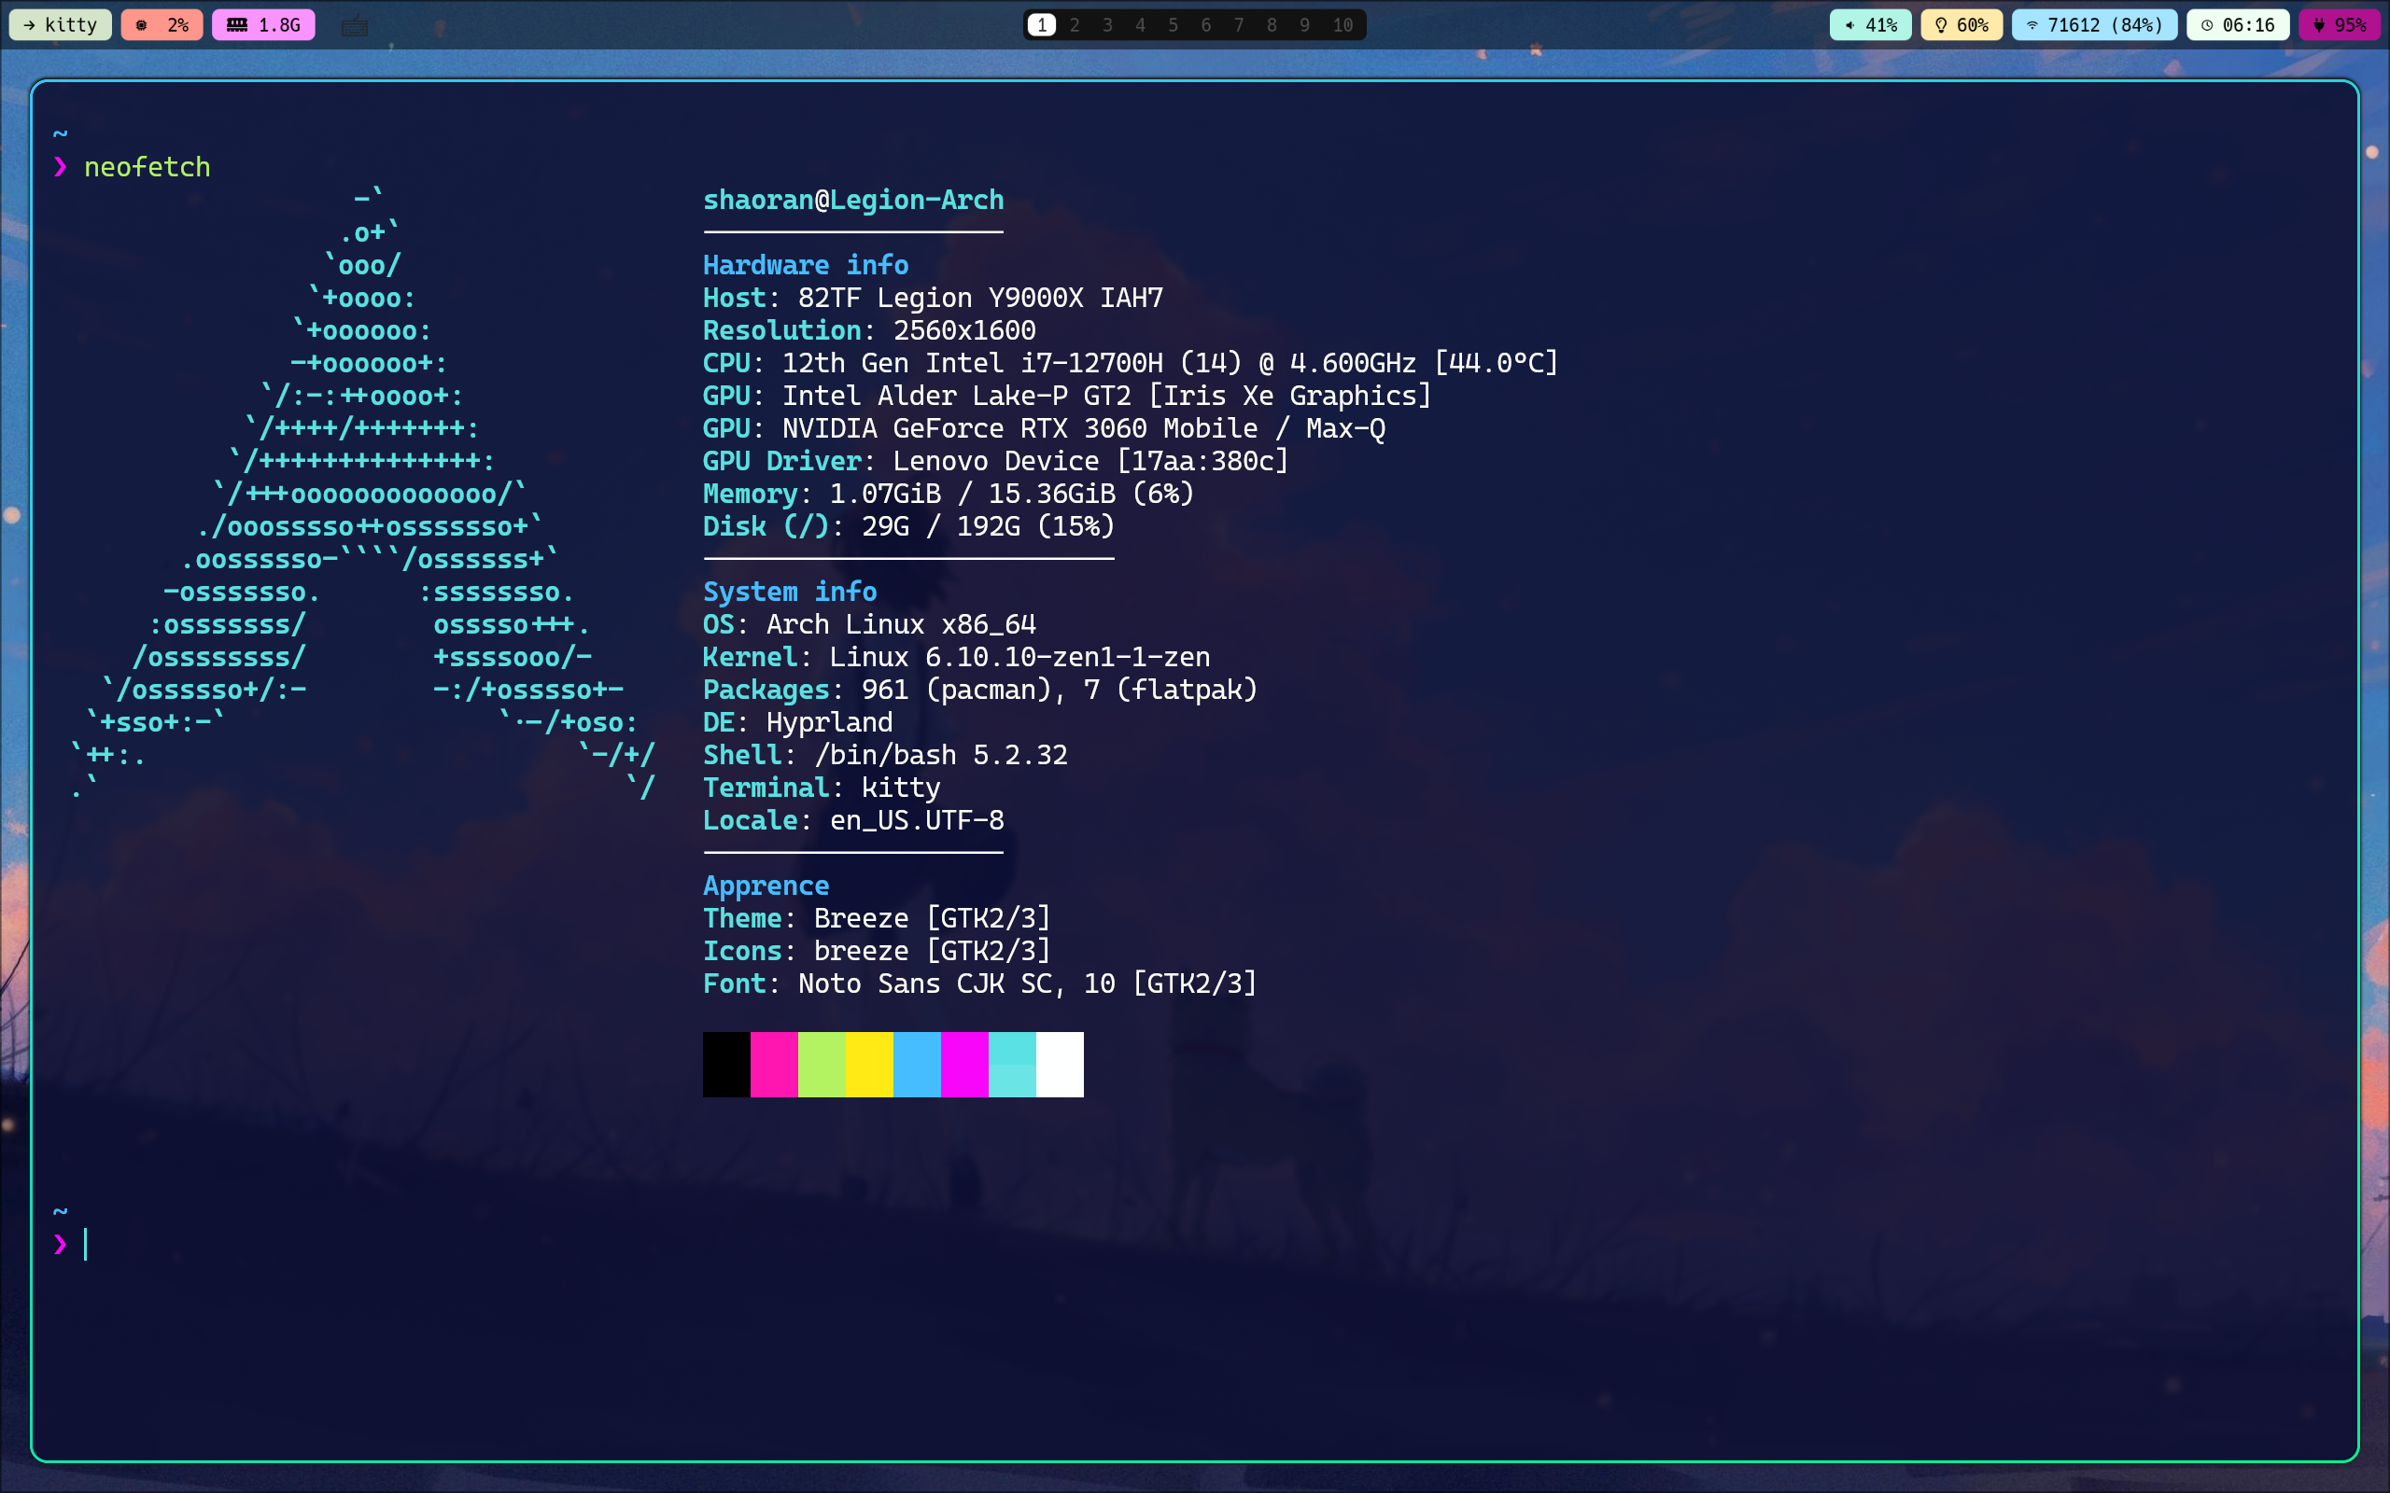Click the memory 1.8G RAM module
The width and height of the screenshot is (2390, 1493).
click(x=262, y=24)
